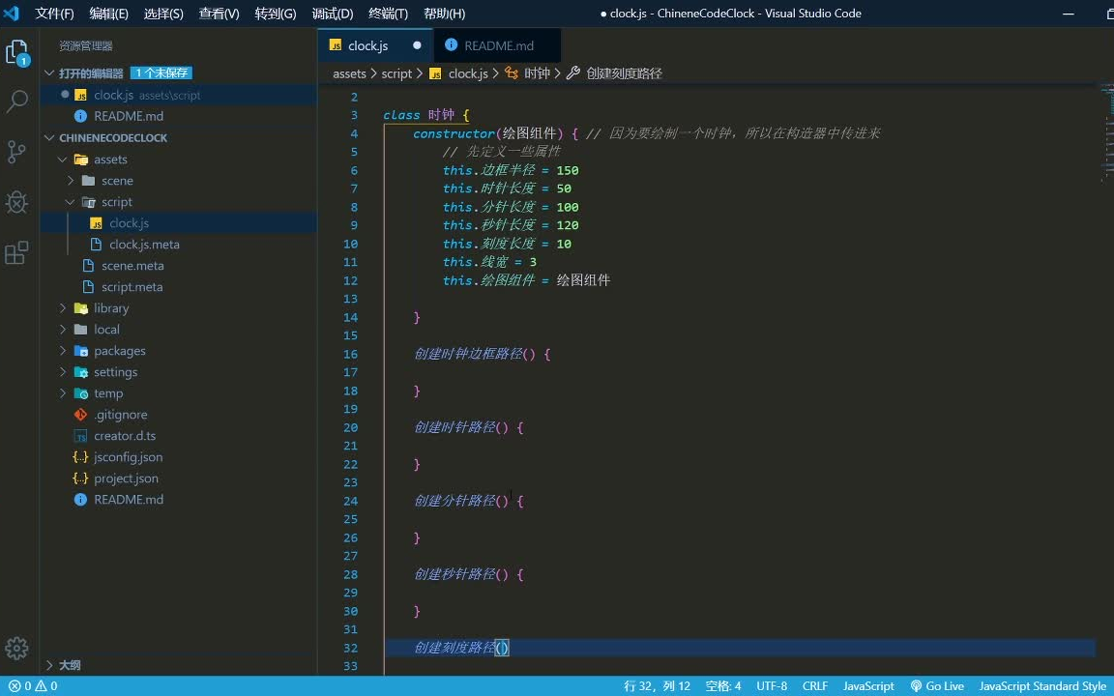Start the Go Live server from status bar
Screen dimensions: 1114x696
click(x=936, y=685)
